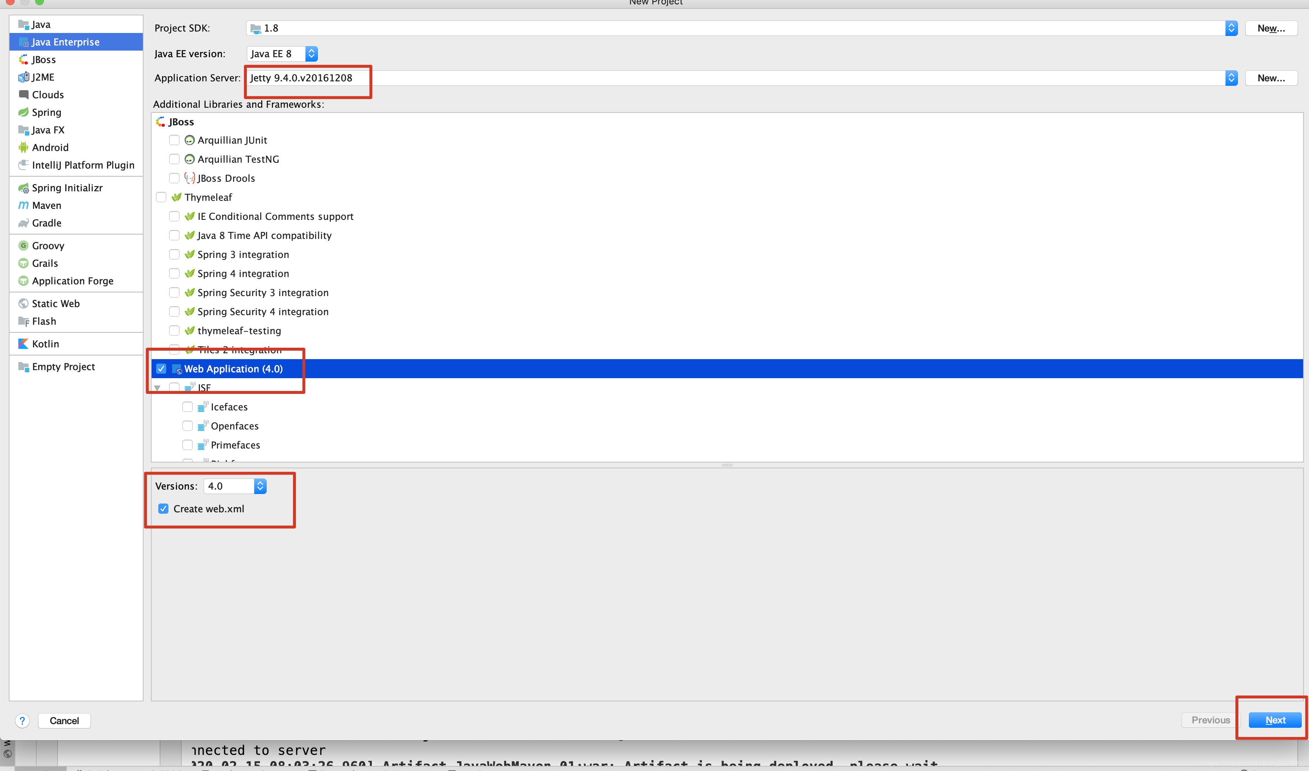Image resolution: width=1309 pixels, height=771 pixels.
Task: Select Empty Project in the list
Action: pyautogui.click(x=63, y=367)
